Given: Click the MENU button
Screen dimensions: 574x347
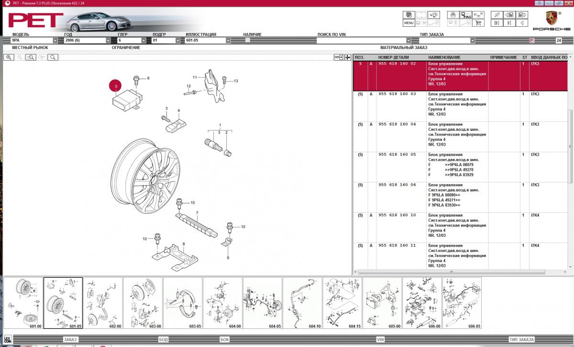Looking at the screenshot, I should point(409,23).
